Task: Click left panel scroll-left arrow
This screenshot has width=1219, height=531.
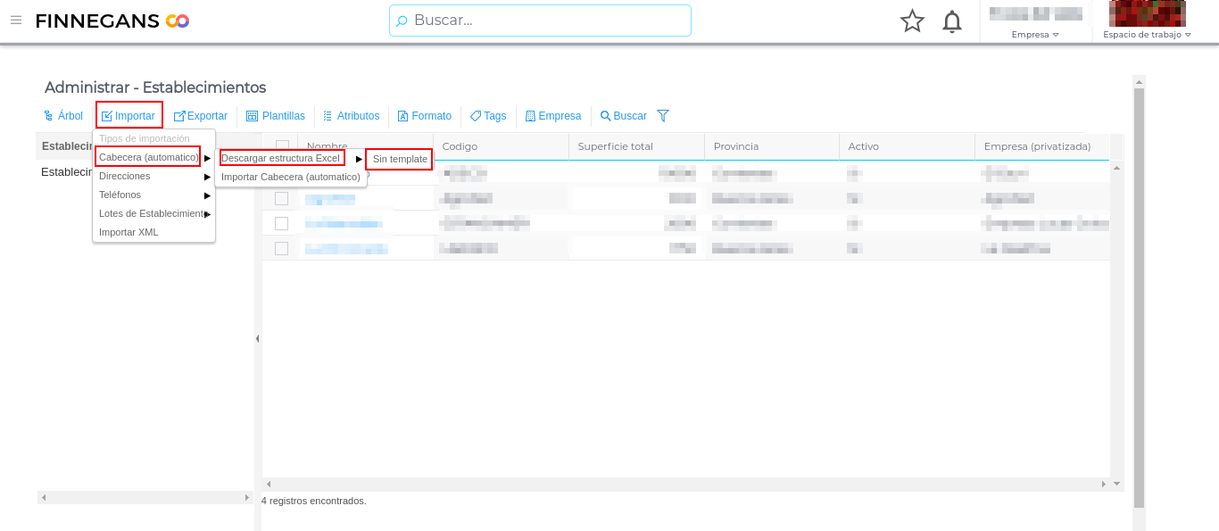Action: tap(43, 497)
